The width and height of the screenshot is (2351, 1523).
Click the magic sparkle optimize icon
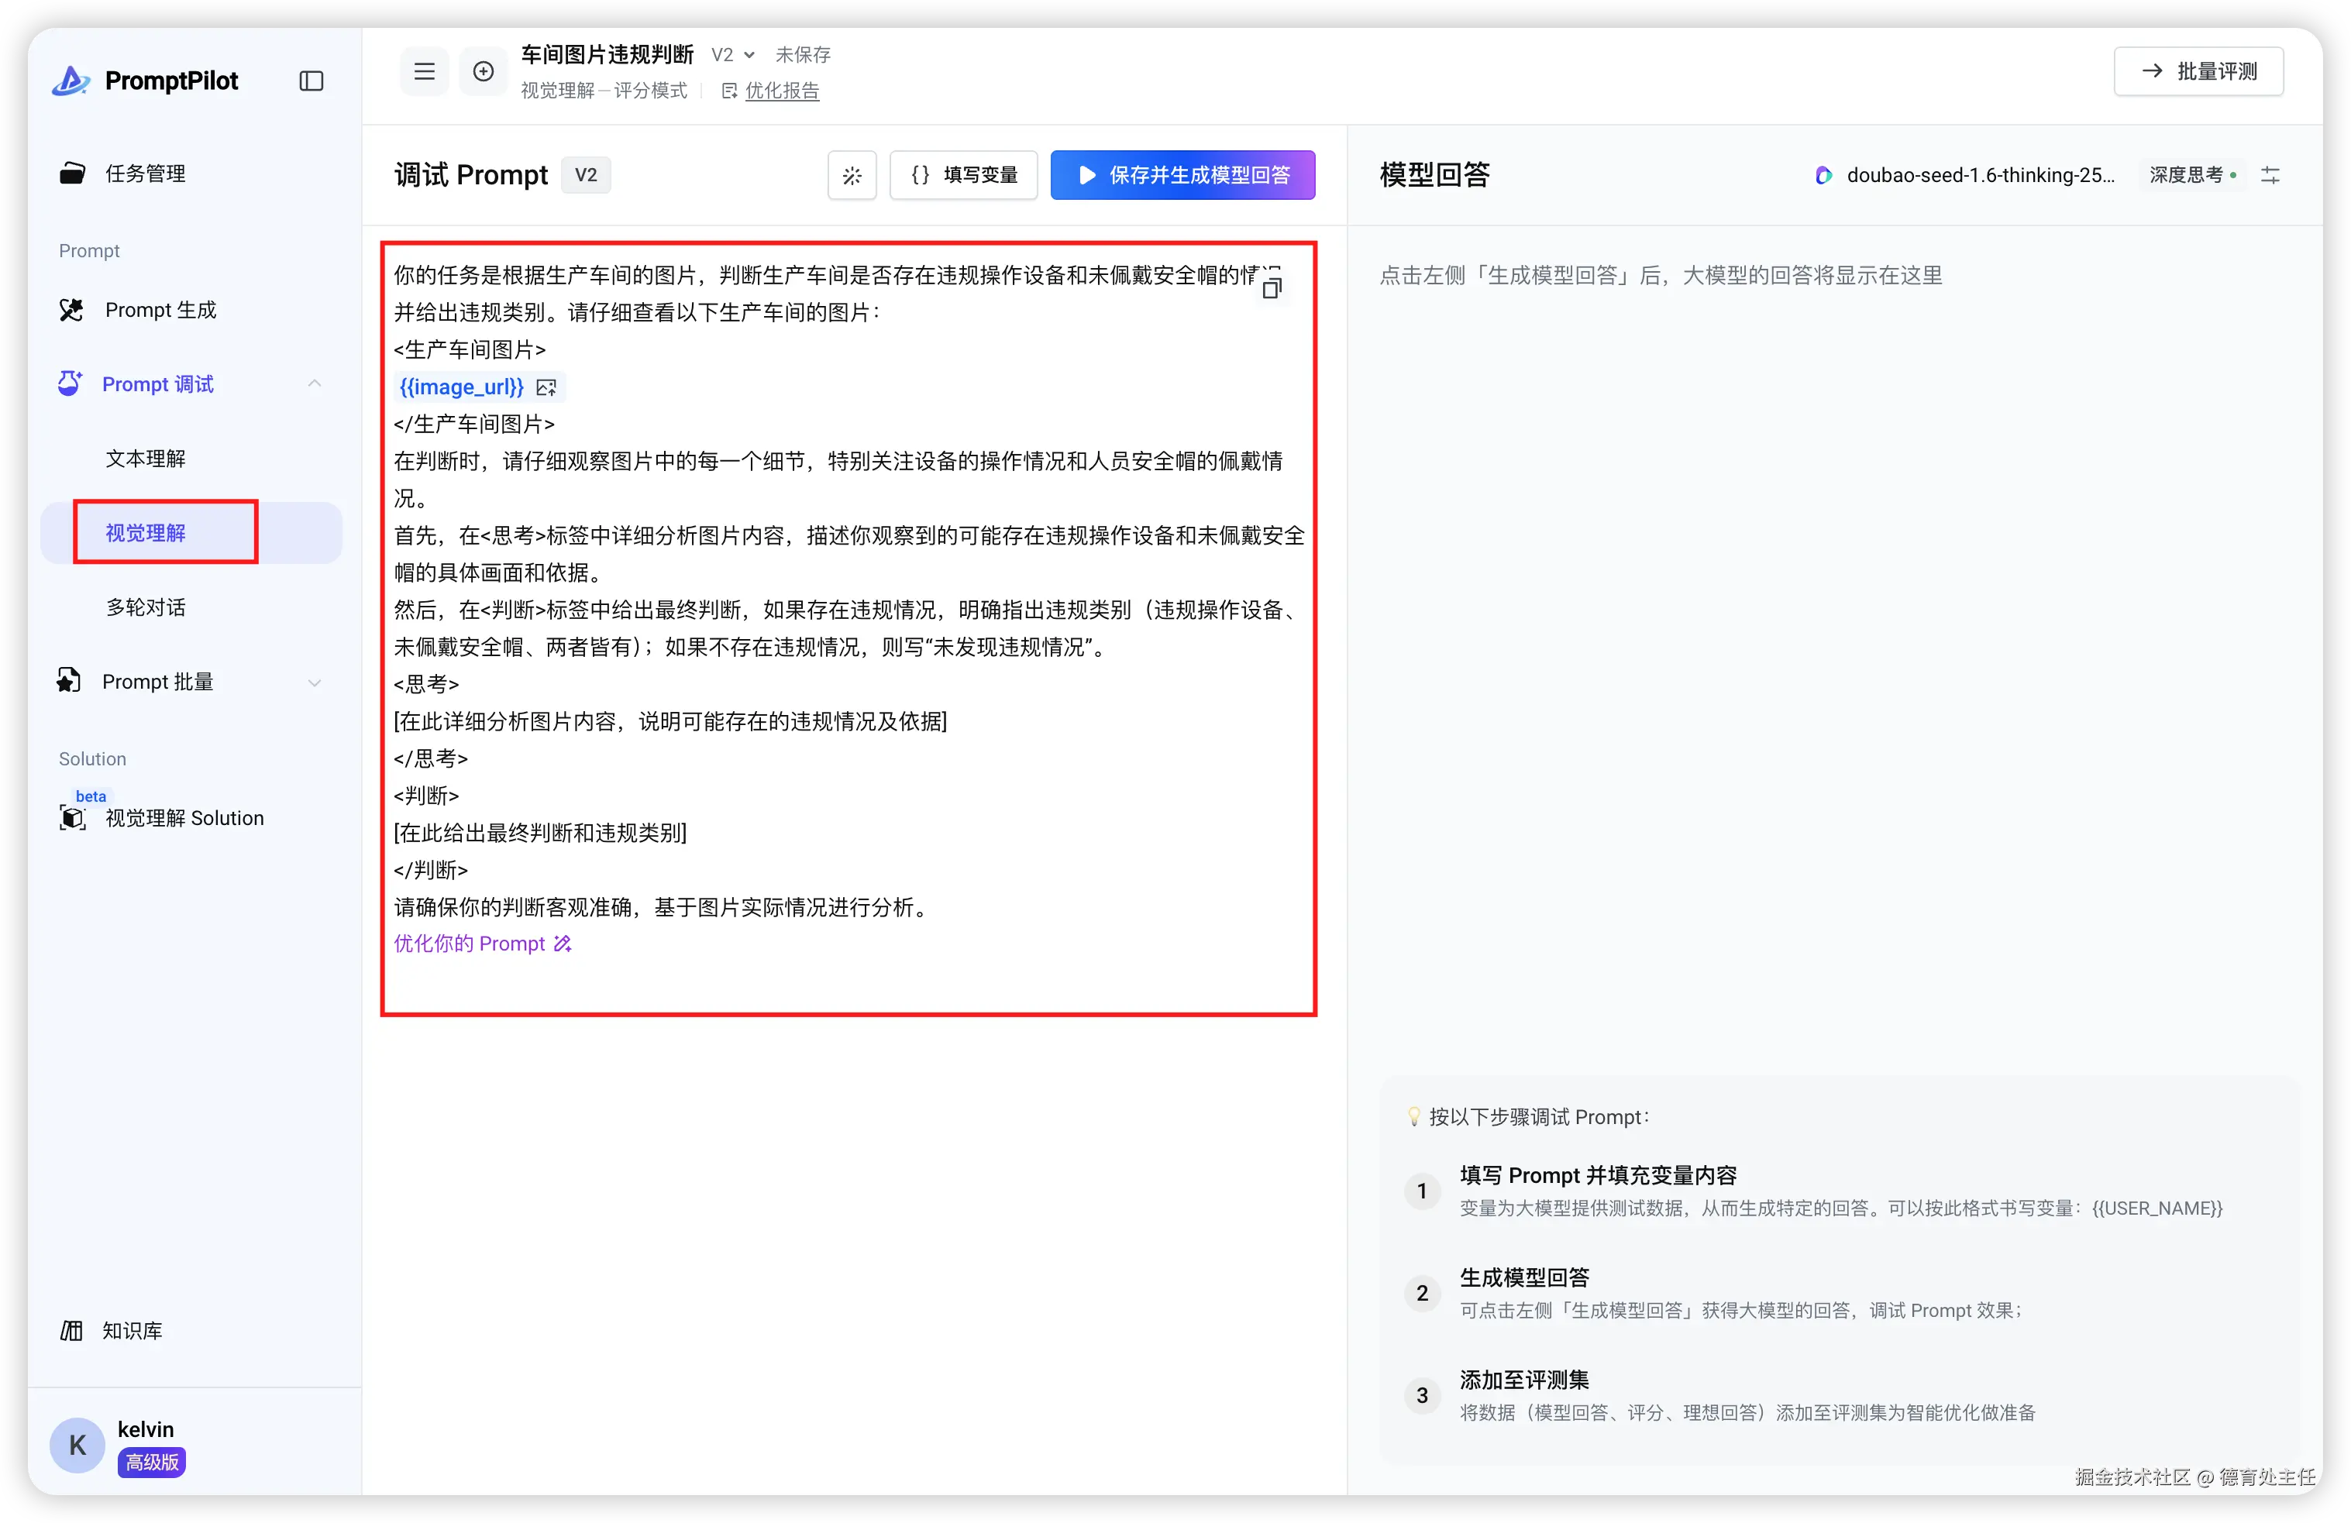pyautogui.click(x=852, y=176)
